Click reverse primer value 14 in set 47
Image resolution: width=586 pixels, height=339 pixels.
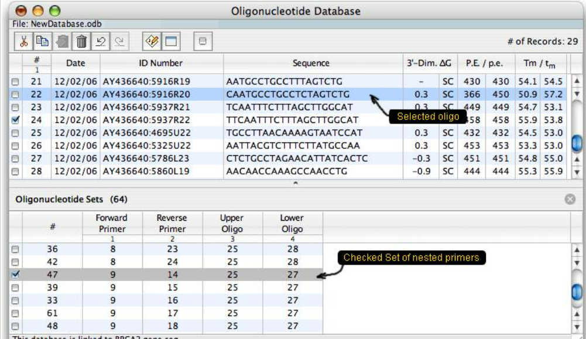click(x=172, y=275)
